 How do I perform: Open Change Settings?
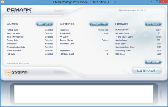[x=99, y=24]
